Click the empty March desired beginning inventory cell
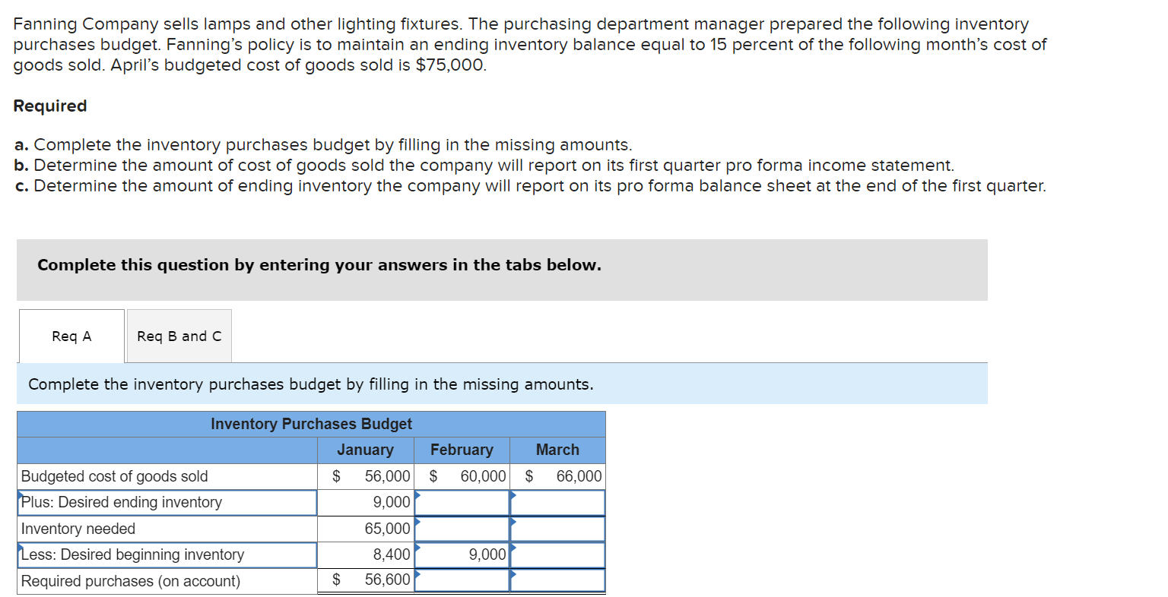This screenshot has width=1168, height=597. pos(557,554)
